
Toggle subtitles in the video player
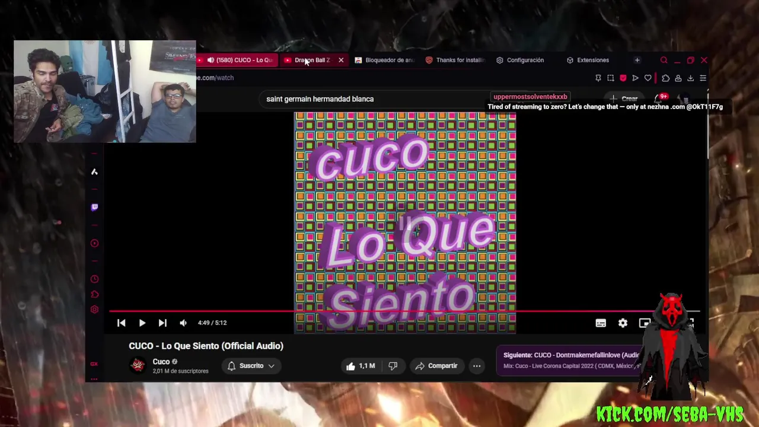coord(601,323)
